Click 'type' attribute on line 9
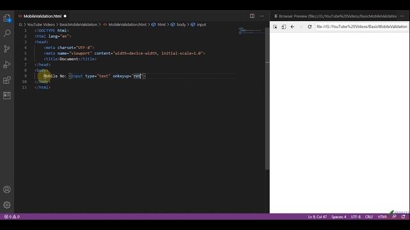 click(90, 76)
